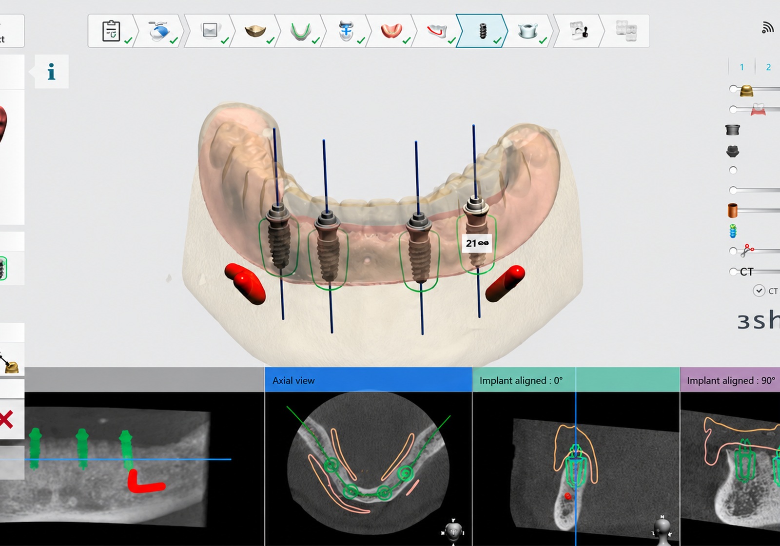Click the left green implant in the panoramic view
The width and height of the screenshot is (780, 546).
35,448
